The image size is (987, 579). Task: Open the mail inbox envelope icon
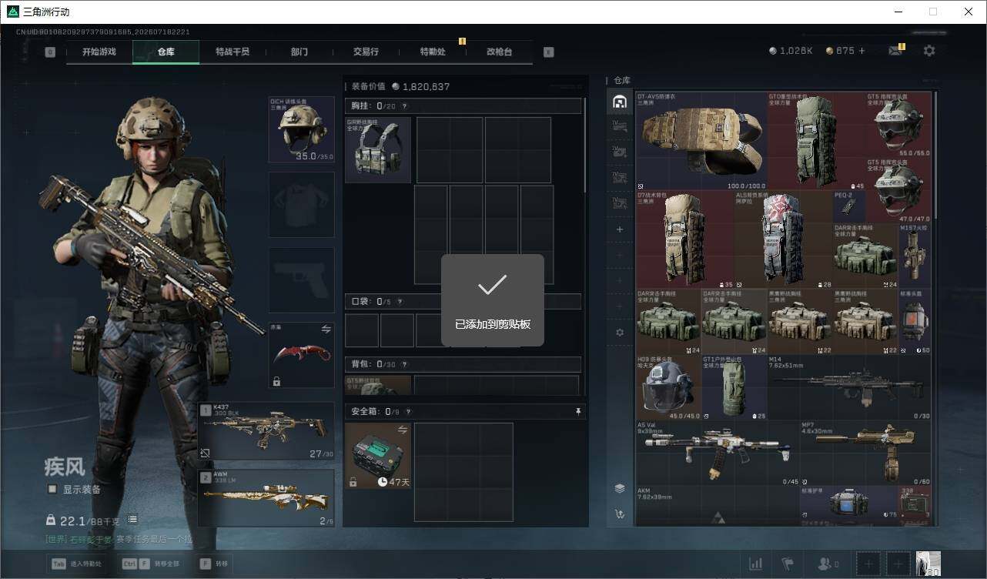click(895, 51)
